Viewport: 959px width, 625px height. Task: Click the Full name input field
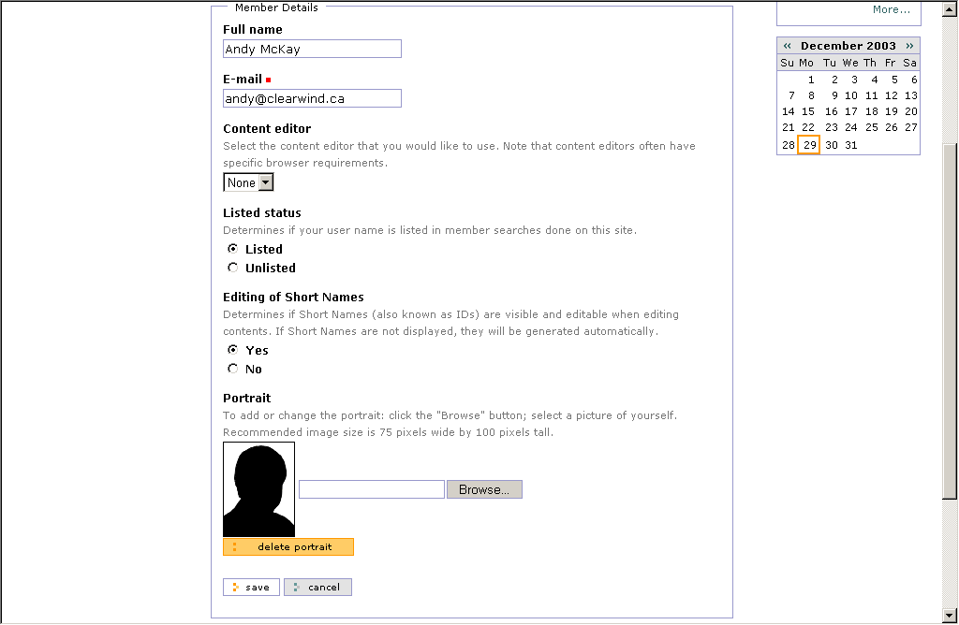(312, 49)
